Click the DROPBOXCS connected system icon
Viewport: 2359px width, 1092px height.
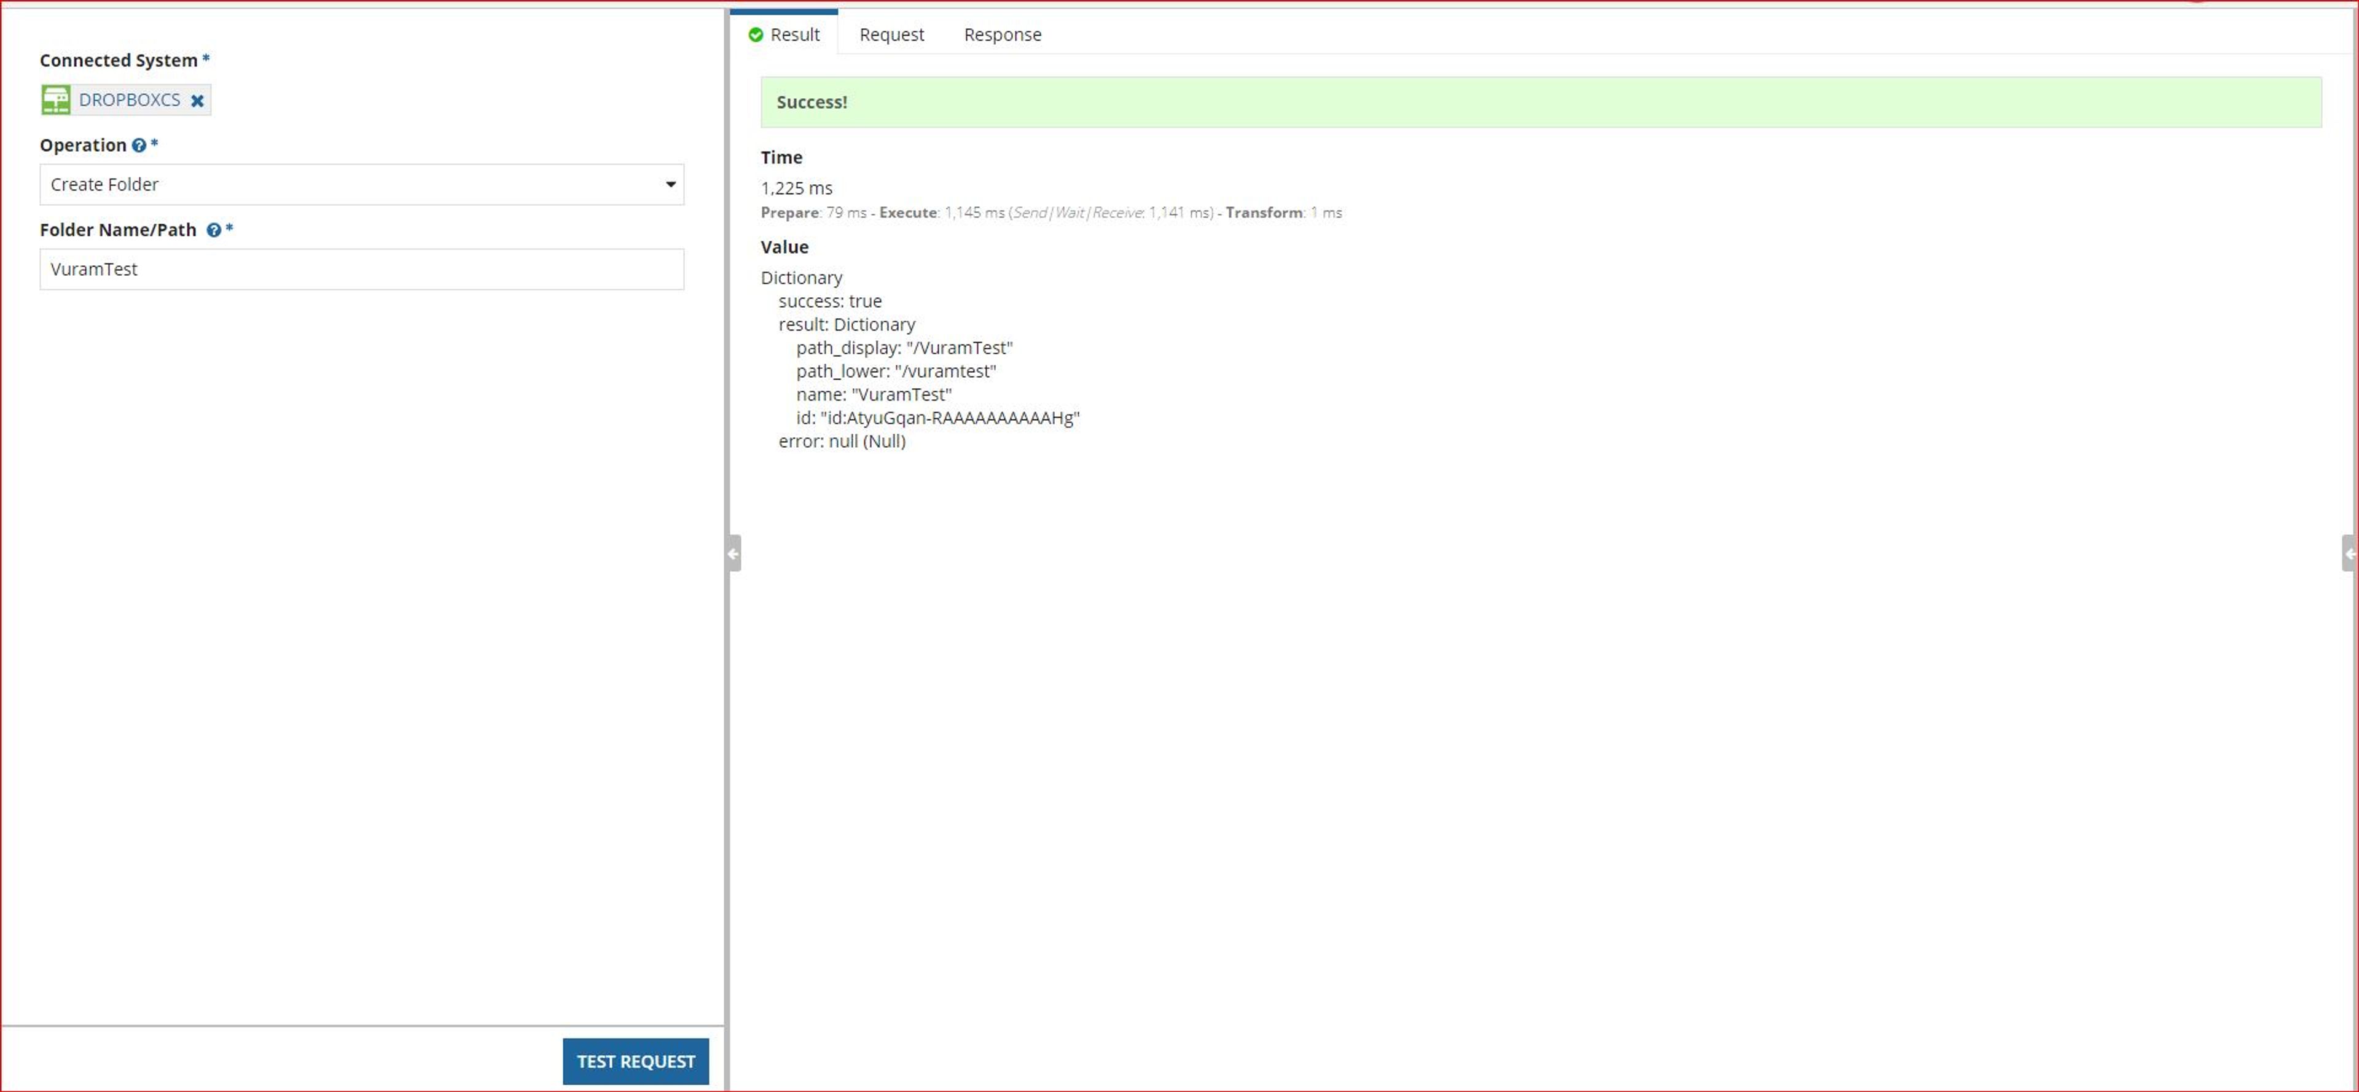56,99
